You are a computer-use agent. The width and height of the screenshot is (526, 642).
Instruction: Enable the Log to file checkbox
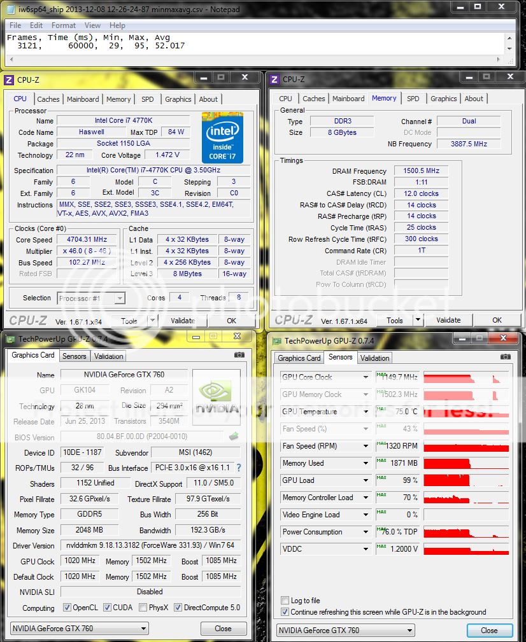pos(285,601)
